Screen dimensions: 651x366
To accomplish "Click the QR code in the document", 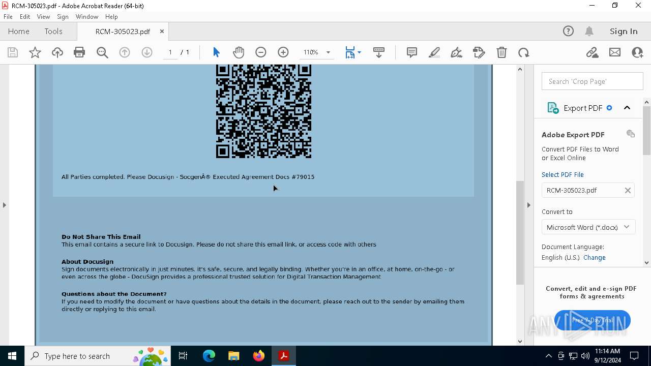I will [x=263, y=112].
